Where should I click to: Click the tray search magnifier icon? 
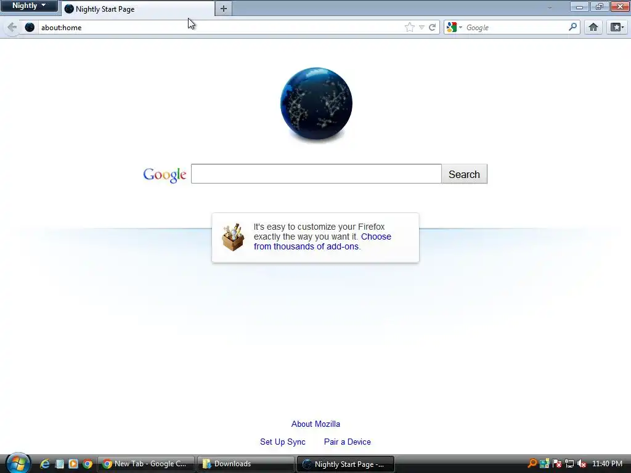coord(532,463)
